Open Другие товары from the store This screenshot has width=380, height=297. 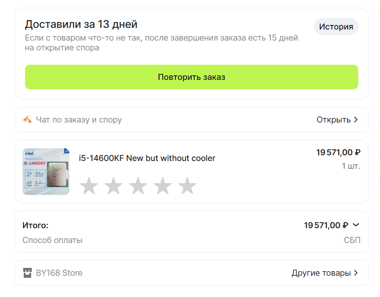click(x=324, y=273)
